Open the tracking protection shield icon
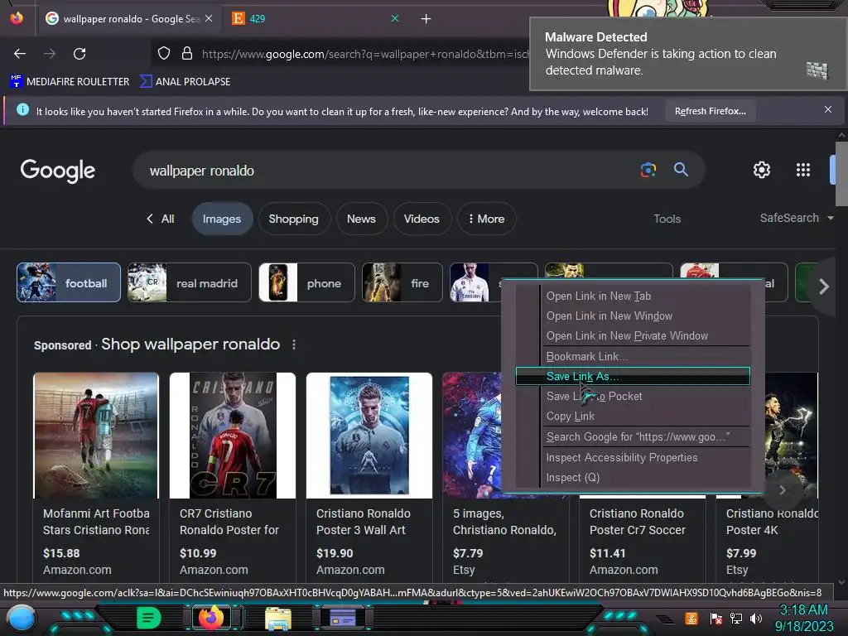The height and width of the screenshot is (636, 848). point(164,53)
